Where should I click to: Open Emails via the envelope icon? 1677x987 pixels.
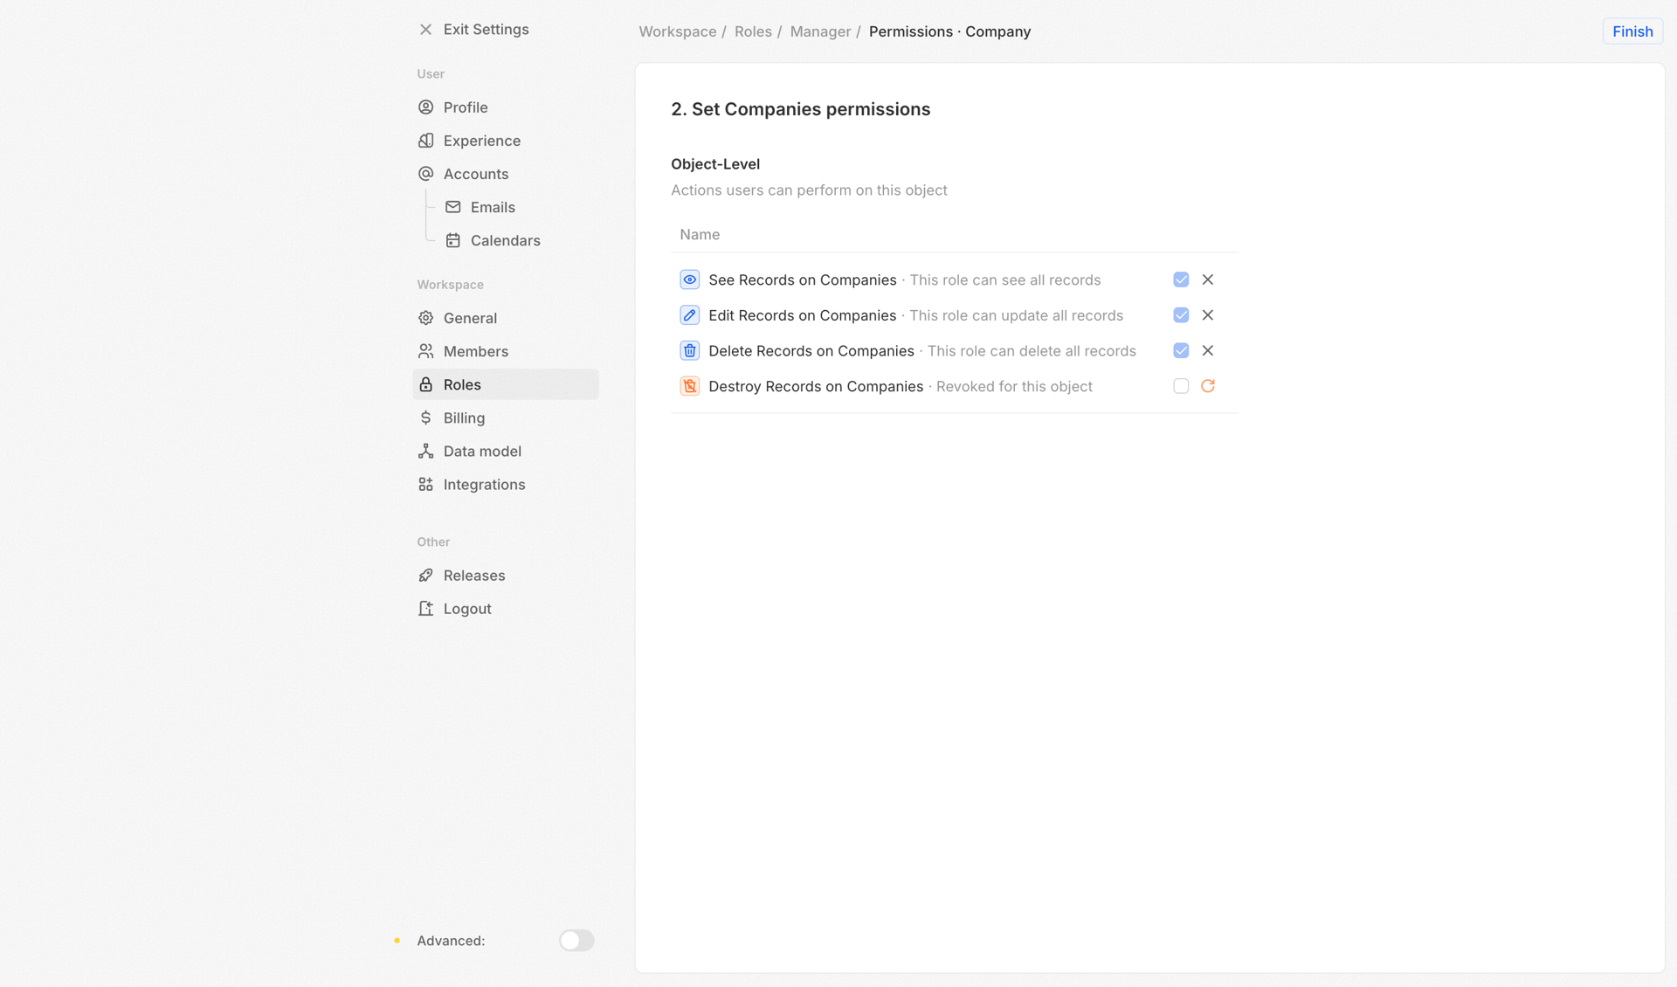453,207
